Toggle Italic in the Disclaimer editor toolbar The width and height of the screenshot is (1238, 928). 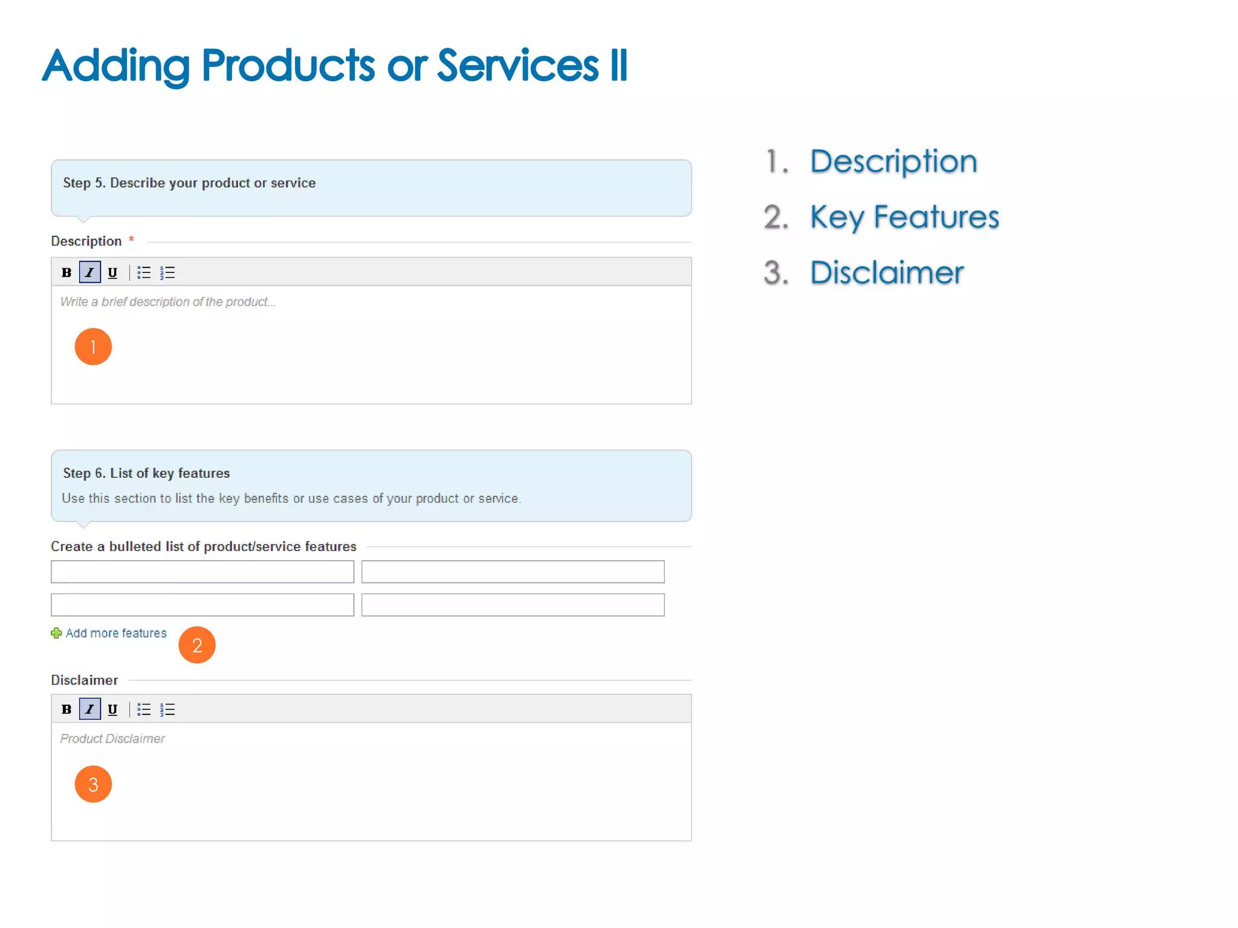pyautogui.click(x=89, y=709)
